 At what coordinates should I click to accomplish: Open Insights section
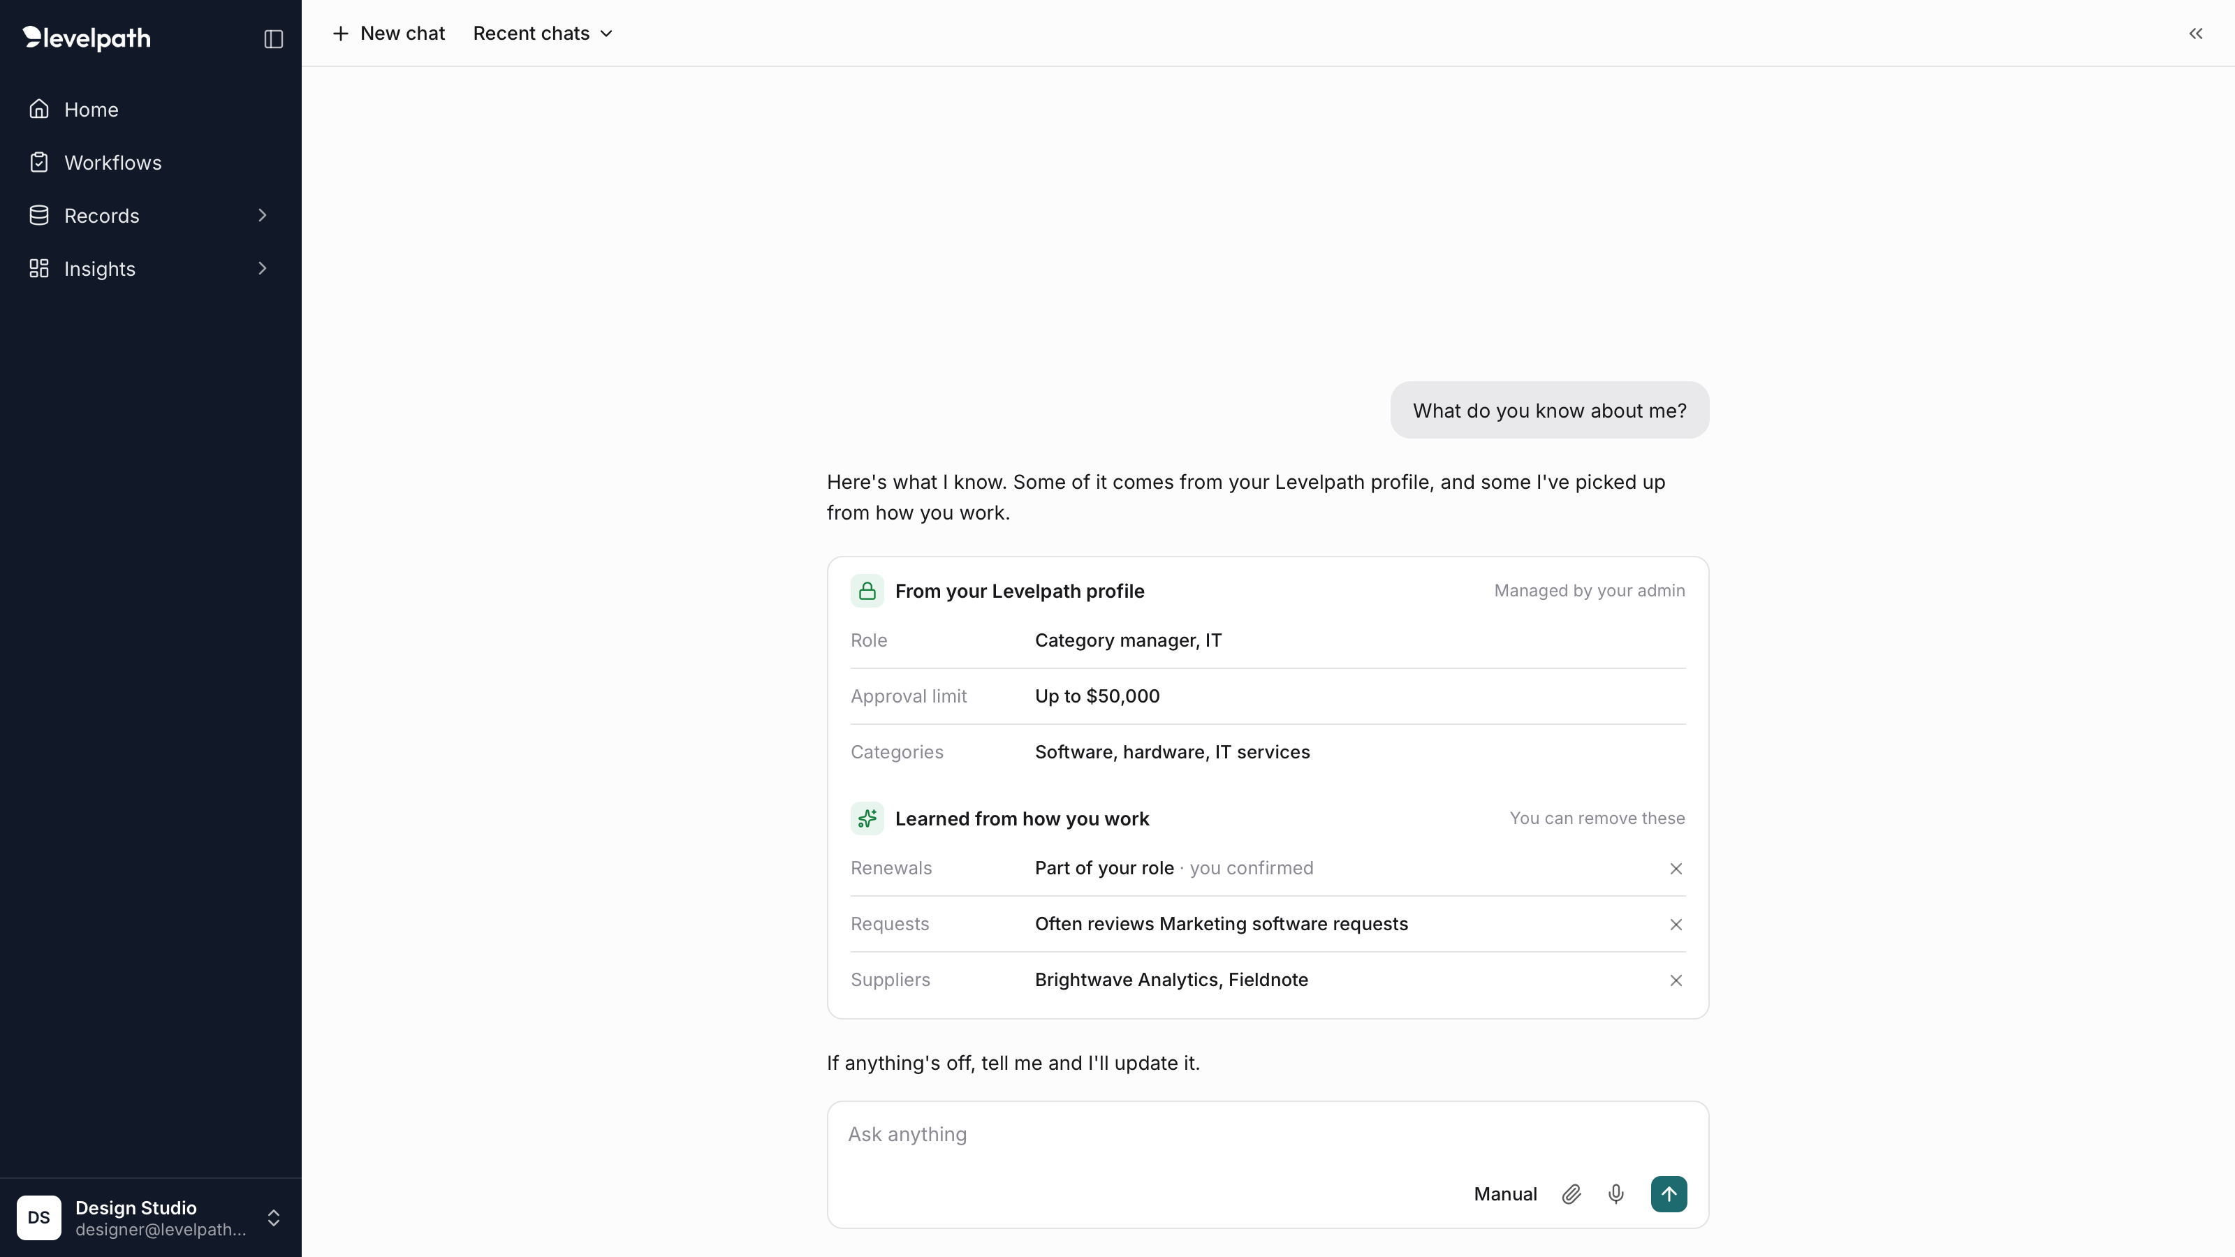click(x=151, y=269)
